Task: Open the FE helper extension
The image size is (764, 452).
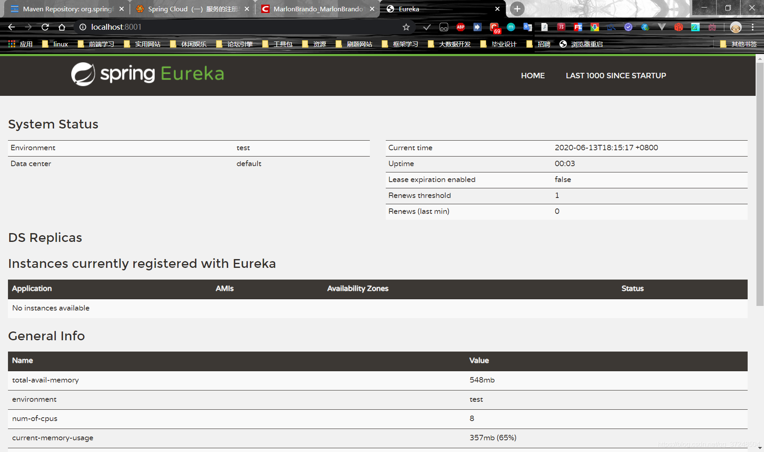Action: [578, 27]
